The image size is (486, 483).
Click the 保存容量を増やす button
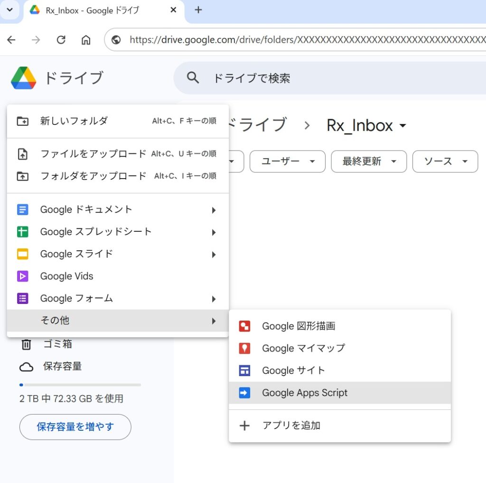click(75, 426)
